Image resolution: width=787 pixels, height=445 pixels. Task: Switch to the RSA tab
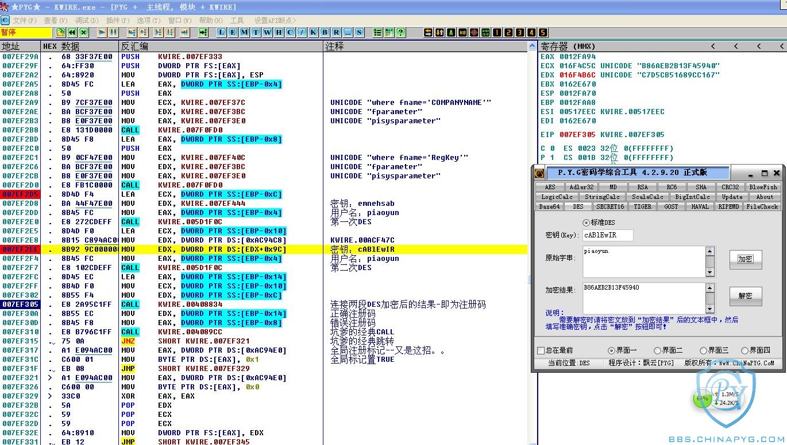[642, 187]
